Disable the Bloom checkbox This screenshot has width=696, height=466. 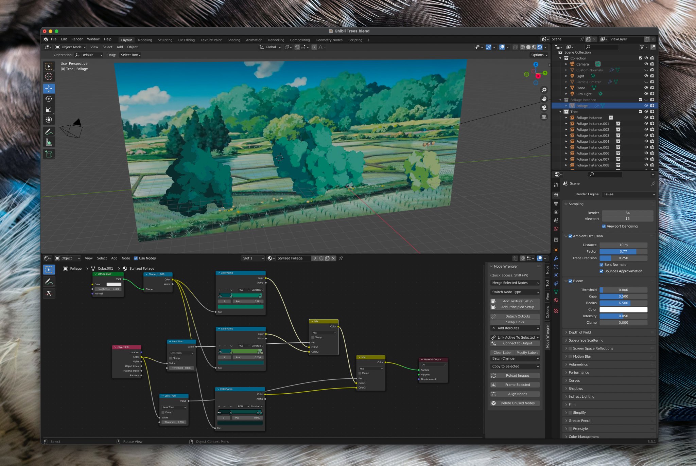pyautogui.click(x=570, y=281)
